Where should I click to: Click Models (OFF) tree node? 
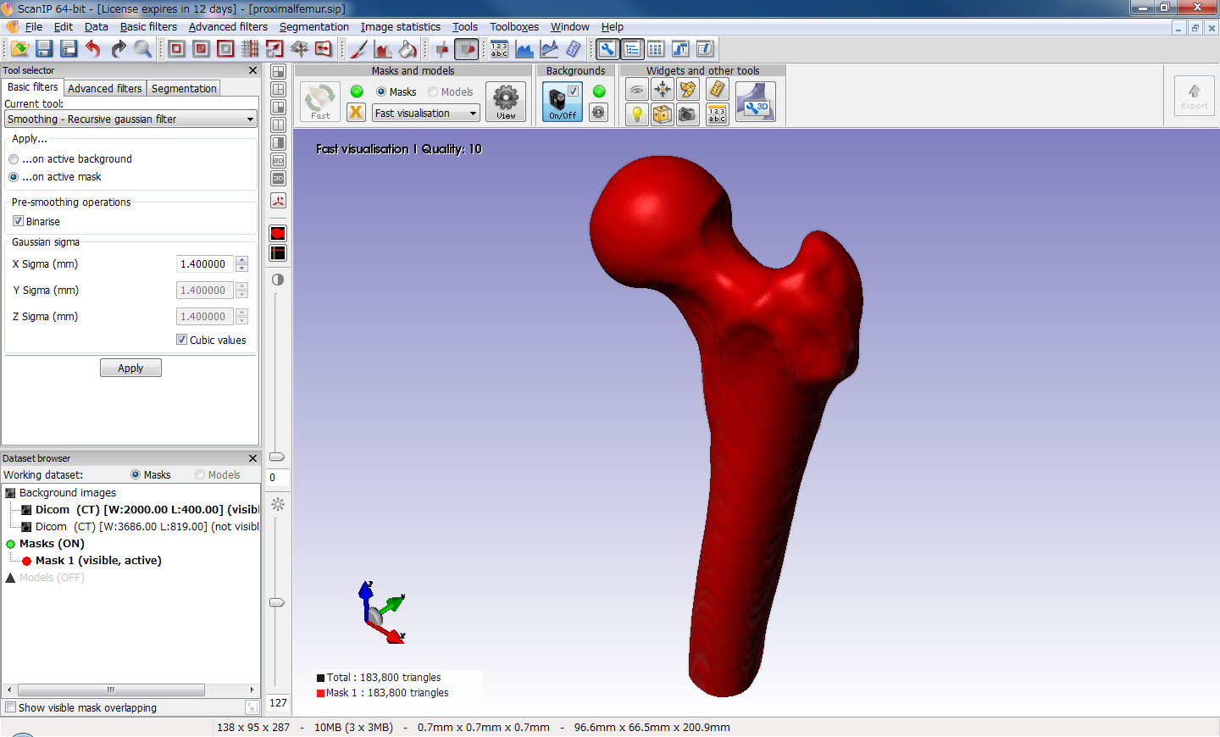click(x=52, y=578)
